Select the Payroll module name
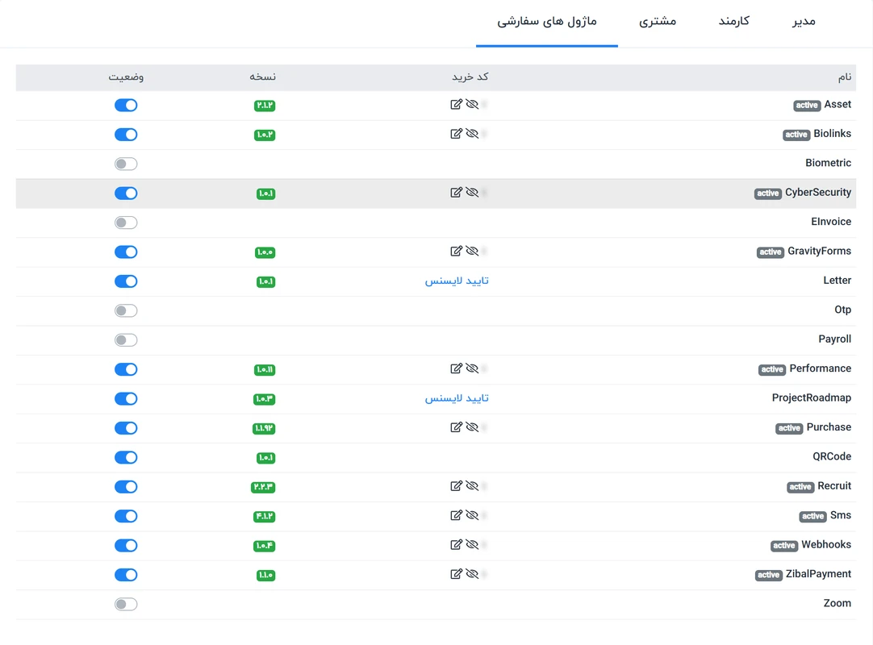Viewport: 873px width, 645px height. coord(834,339)
